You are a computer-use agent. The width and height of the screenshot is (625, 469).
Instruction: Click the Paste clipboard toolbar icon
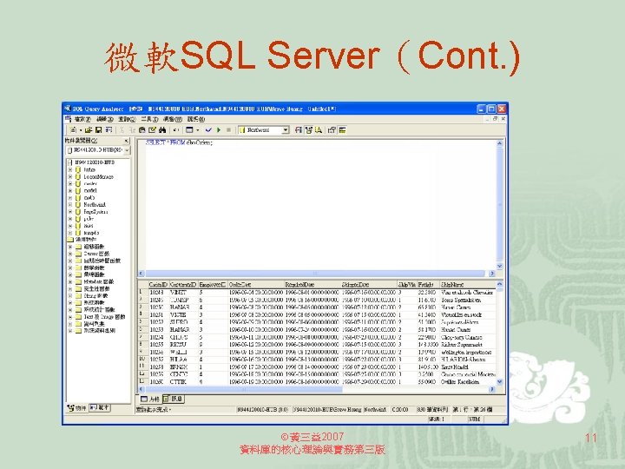click(x=141, y=130)
